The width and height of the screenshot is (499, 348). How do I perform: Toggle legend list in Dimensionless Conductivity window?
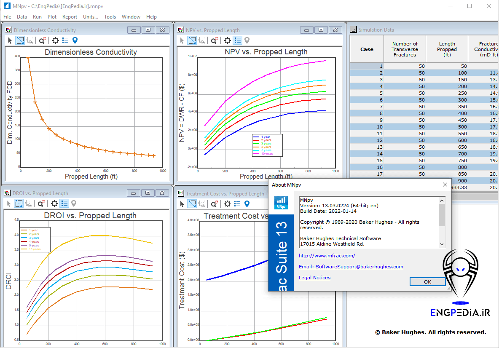pos(65,40)
